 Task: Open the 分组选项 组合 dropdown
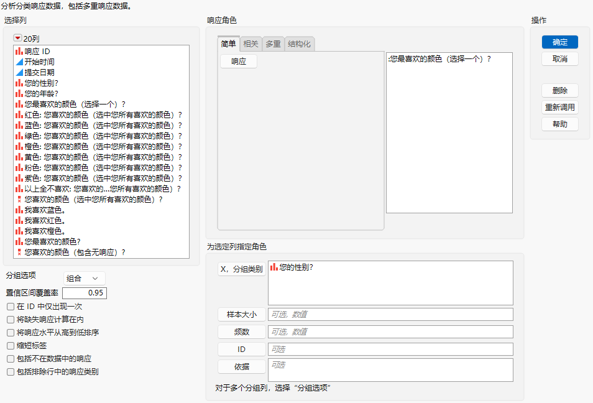pyautogui.click(x=85, y=279)
